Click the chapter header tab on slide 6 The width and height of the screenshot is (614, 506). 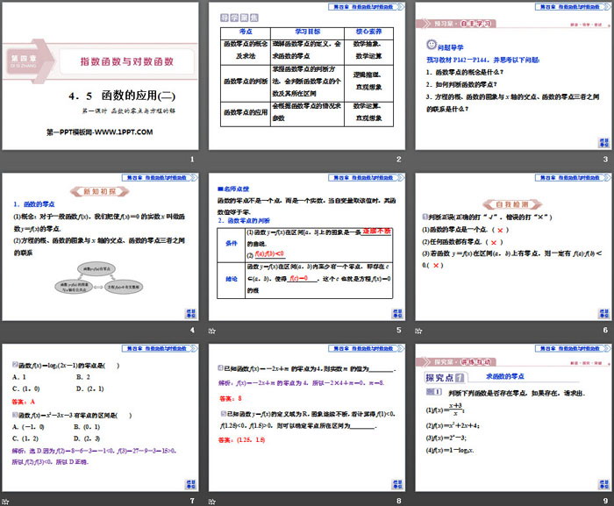[574, 178]
